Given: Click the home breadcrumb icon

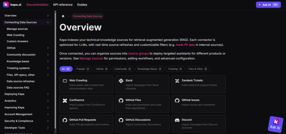Looking at the screenshot, I should point(63,16).
